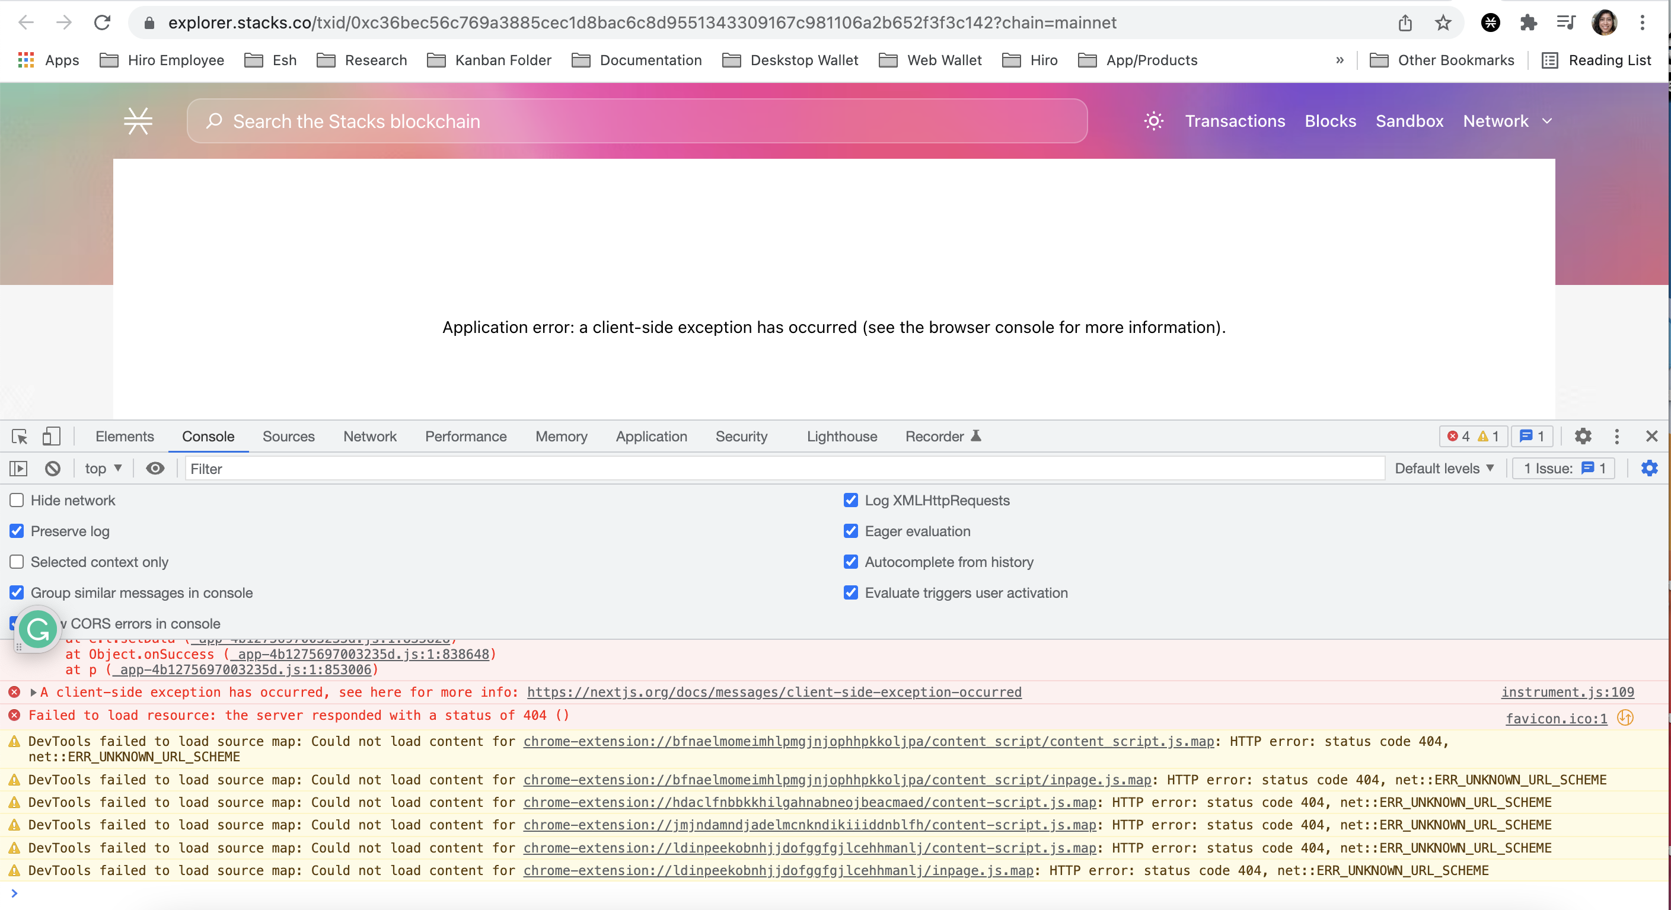
Task: Open nextjs.org client-side-exception docs link
Action: (774, 692)
